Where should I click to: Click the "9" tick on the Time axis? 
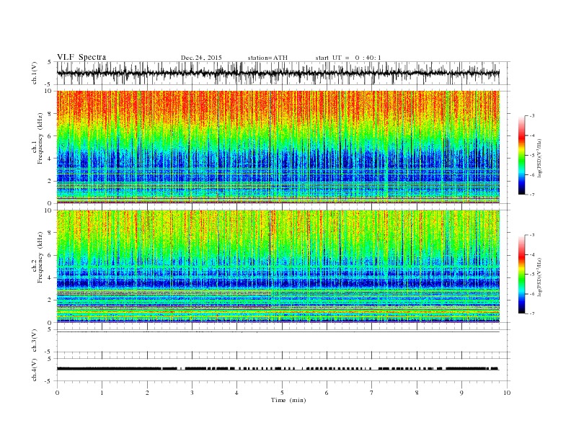point(461,393)
